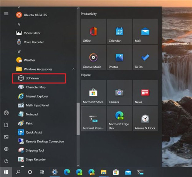Screen dimensions: 192x177
Task: Click the taskbar search magnifier icon
Action: click(x=18, y=172)
